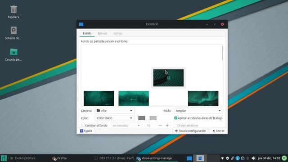Screen dimensions: 288x162
Task: Select the teal forest wallpaper thumbnail
Action: point(134,99)
